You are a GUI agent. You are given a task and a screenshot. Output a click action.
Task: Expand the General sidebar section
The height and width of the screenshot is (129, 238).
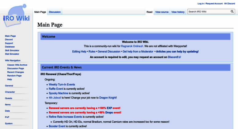point(9,86)
